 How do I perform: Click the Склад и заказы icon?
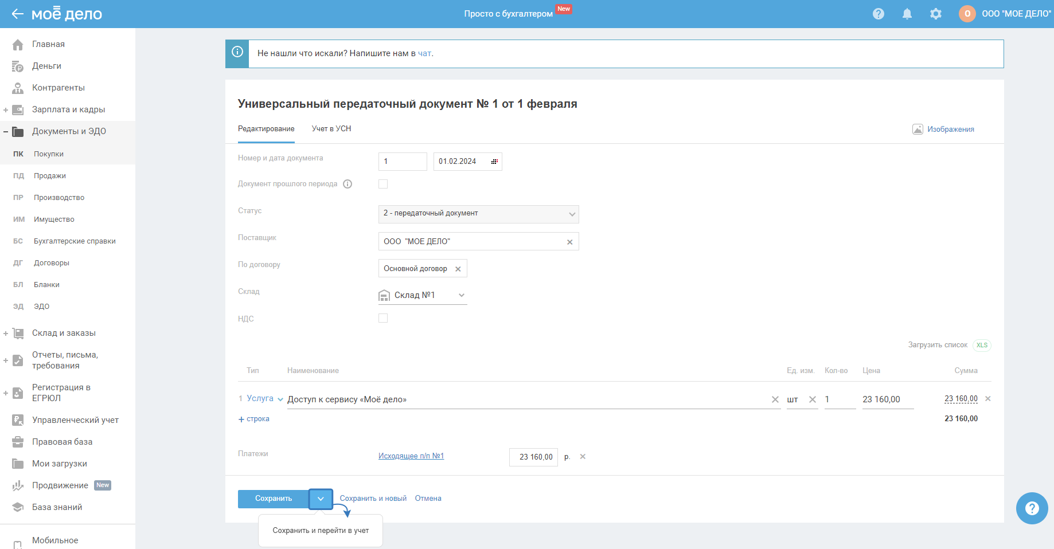[18, 333]
